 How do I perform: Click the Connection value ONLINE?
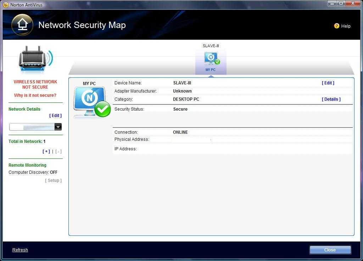[x=180, y=132]
